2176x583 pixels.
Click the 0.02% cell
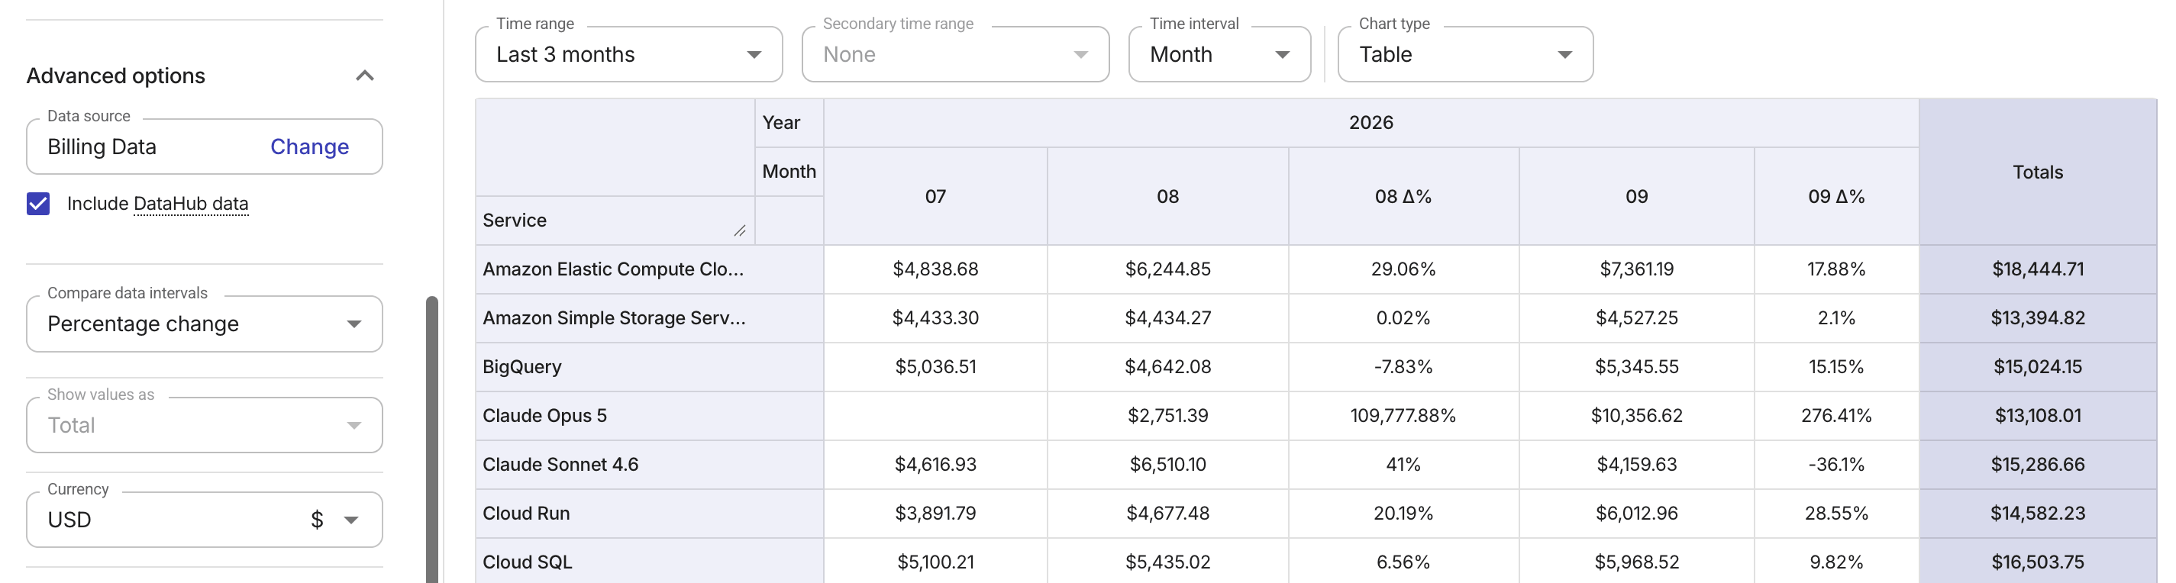click(x=1403, y=318)
